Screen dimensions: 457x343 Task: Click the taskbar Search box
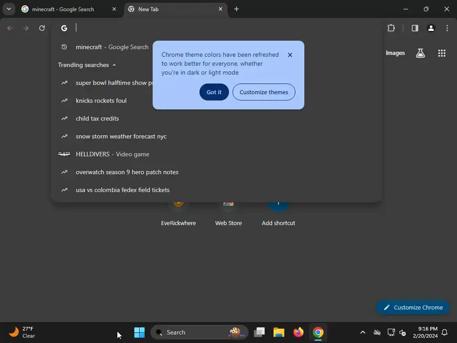click(199, 332)
